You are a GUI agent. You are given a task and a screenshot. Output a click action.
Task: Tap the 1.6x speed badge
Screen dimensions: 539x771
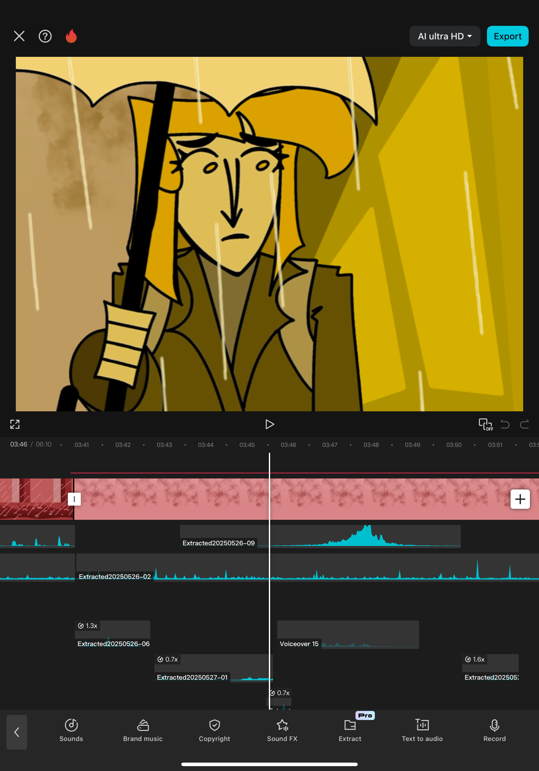(x=475, y=659)
